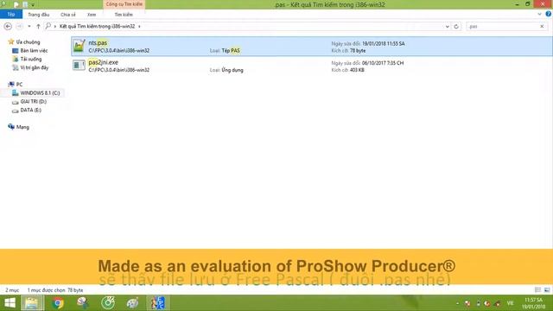Select PC in the navigation pane
This screenshot has width=553, height=311.
pyautogui.click(x=19, y=85)
